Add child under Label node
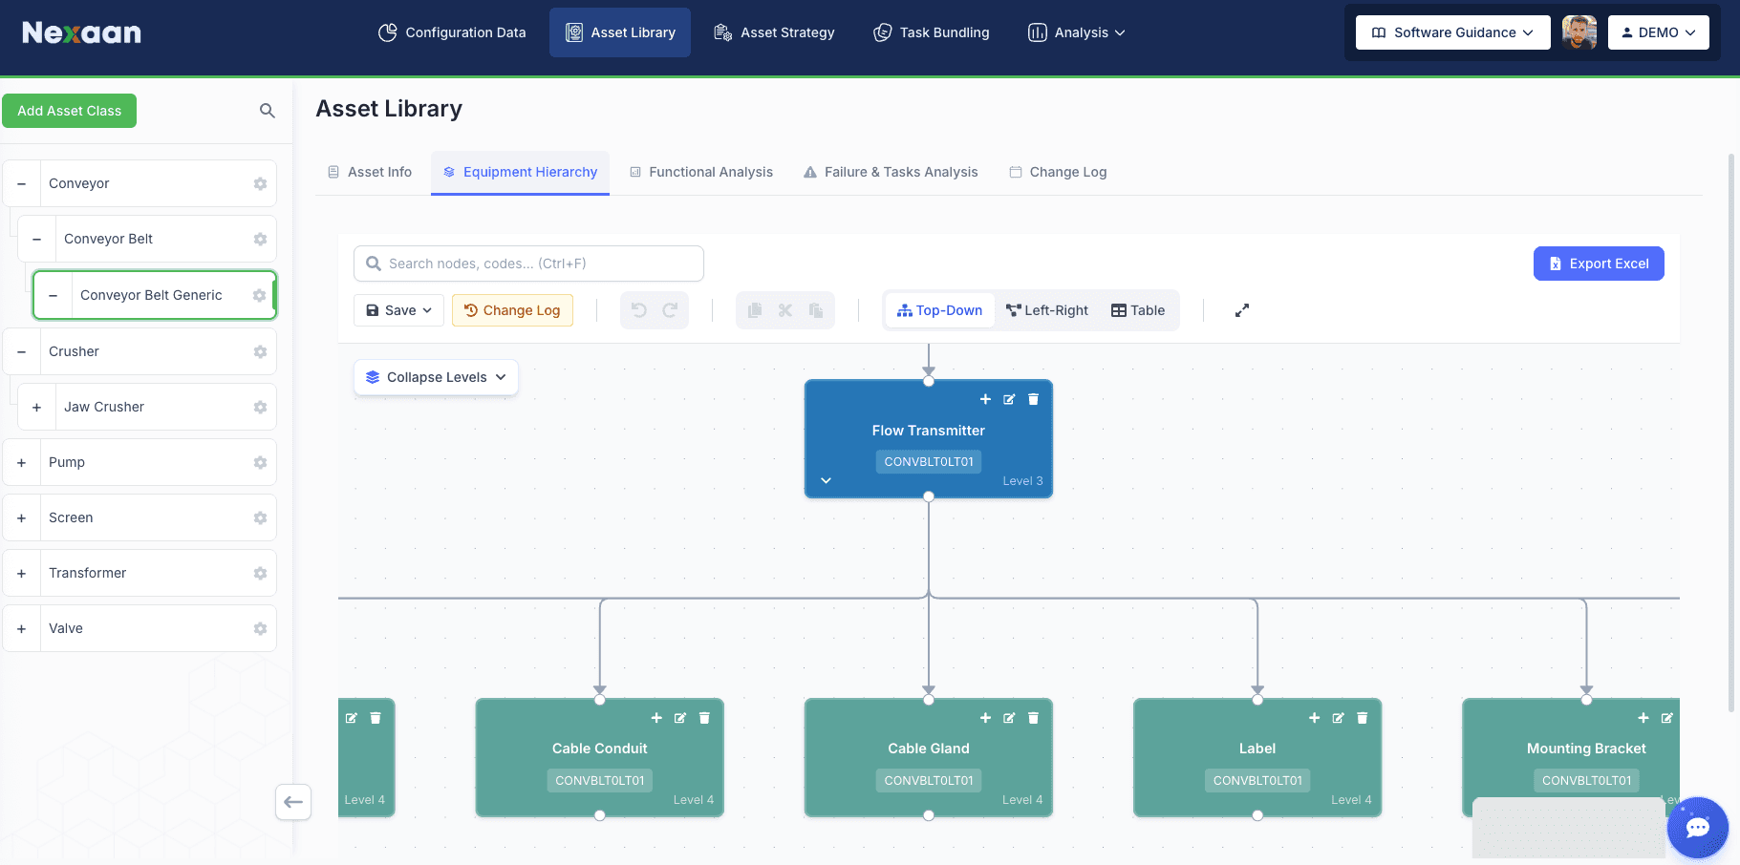 1314,718
